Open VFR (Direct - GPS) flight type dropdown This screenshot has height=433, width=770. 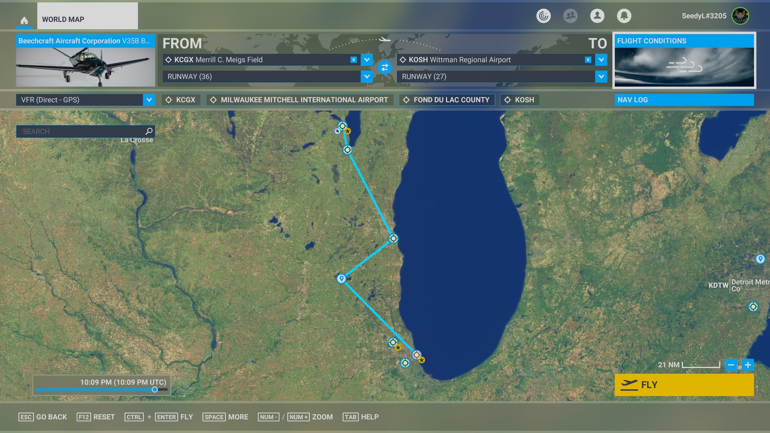click(x=149, y=100)
